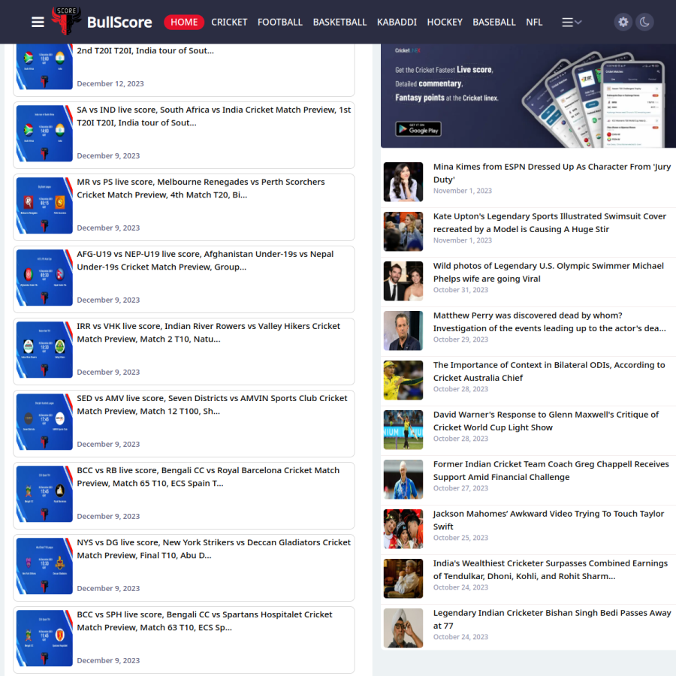Viewport: 676px width, 676px height.
Task: Open the BASKETBALL menu item
Action: pos(340,22)
